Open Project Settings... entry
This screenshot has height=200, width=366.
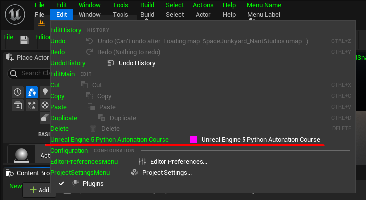203,172
